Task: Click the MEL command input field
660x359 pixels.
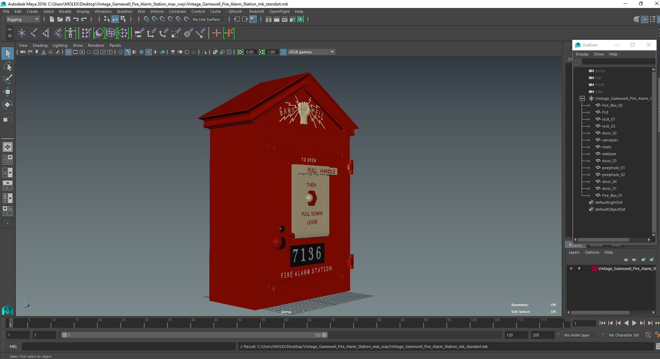Action: tap(129, 347)
